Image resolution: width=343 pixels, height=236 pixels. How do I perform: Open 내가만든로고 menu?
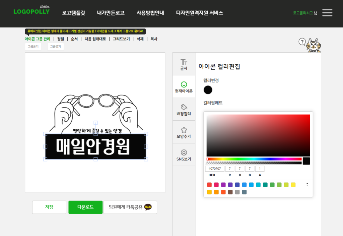pos(111,13)
